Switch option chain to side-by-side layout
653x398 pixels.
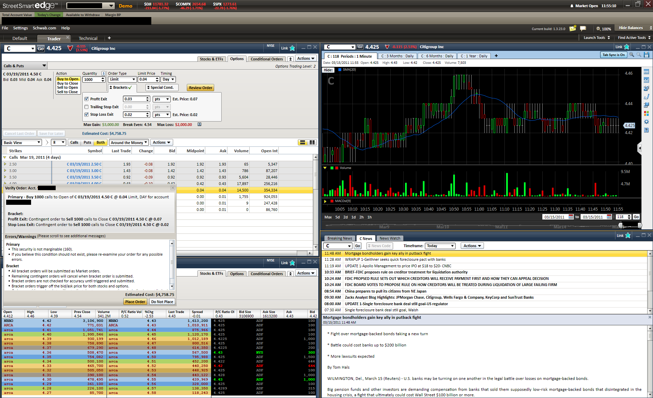(312, 142)
